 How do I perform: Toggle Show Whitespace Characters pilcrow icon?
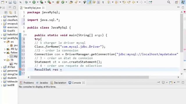(103, 2)
